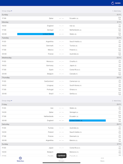Tap the Update refresh icon
The width and height of the screenshot is (123, 164).
(x=113, y=3)
